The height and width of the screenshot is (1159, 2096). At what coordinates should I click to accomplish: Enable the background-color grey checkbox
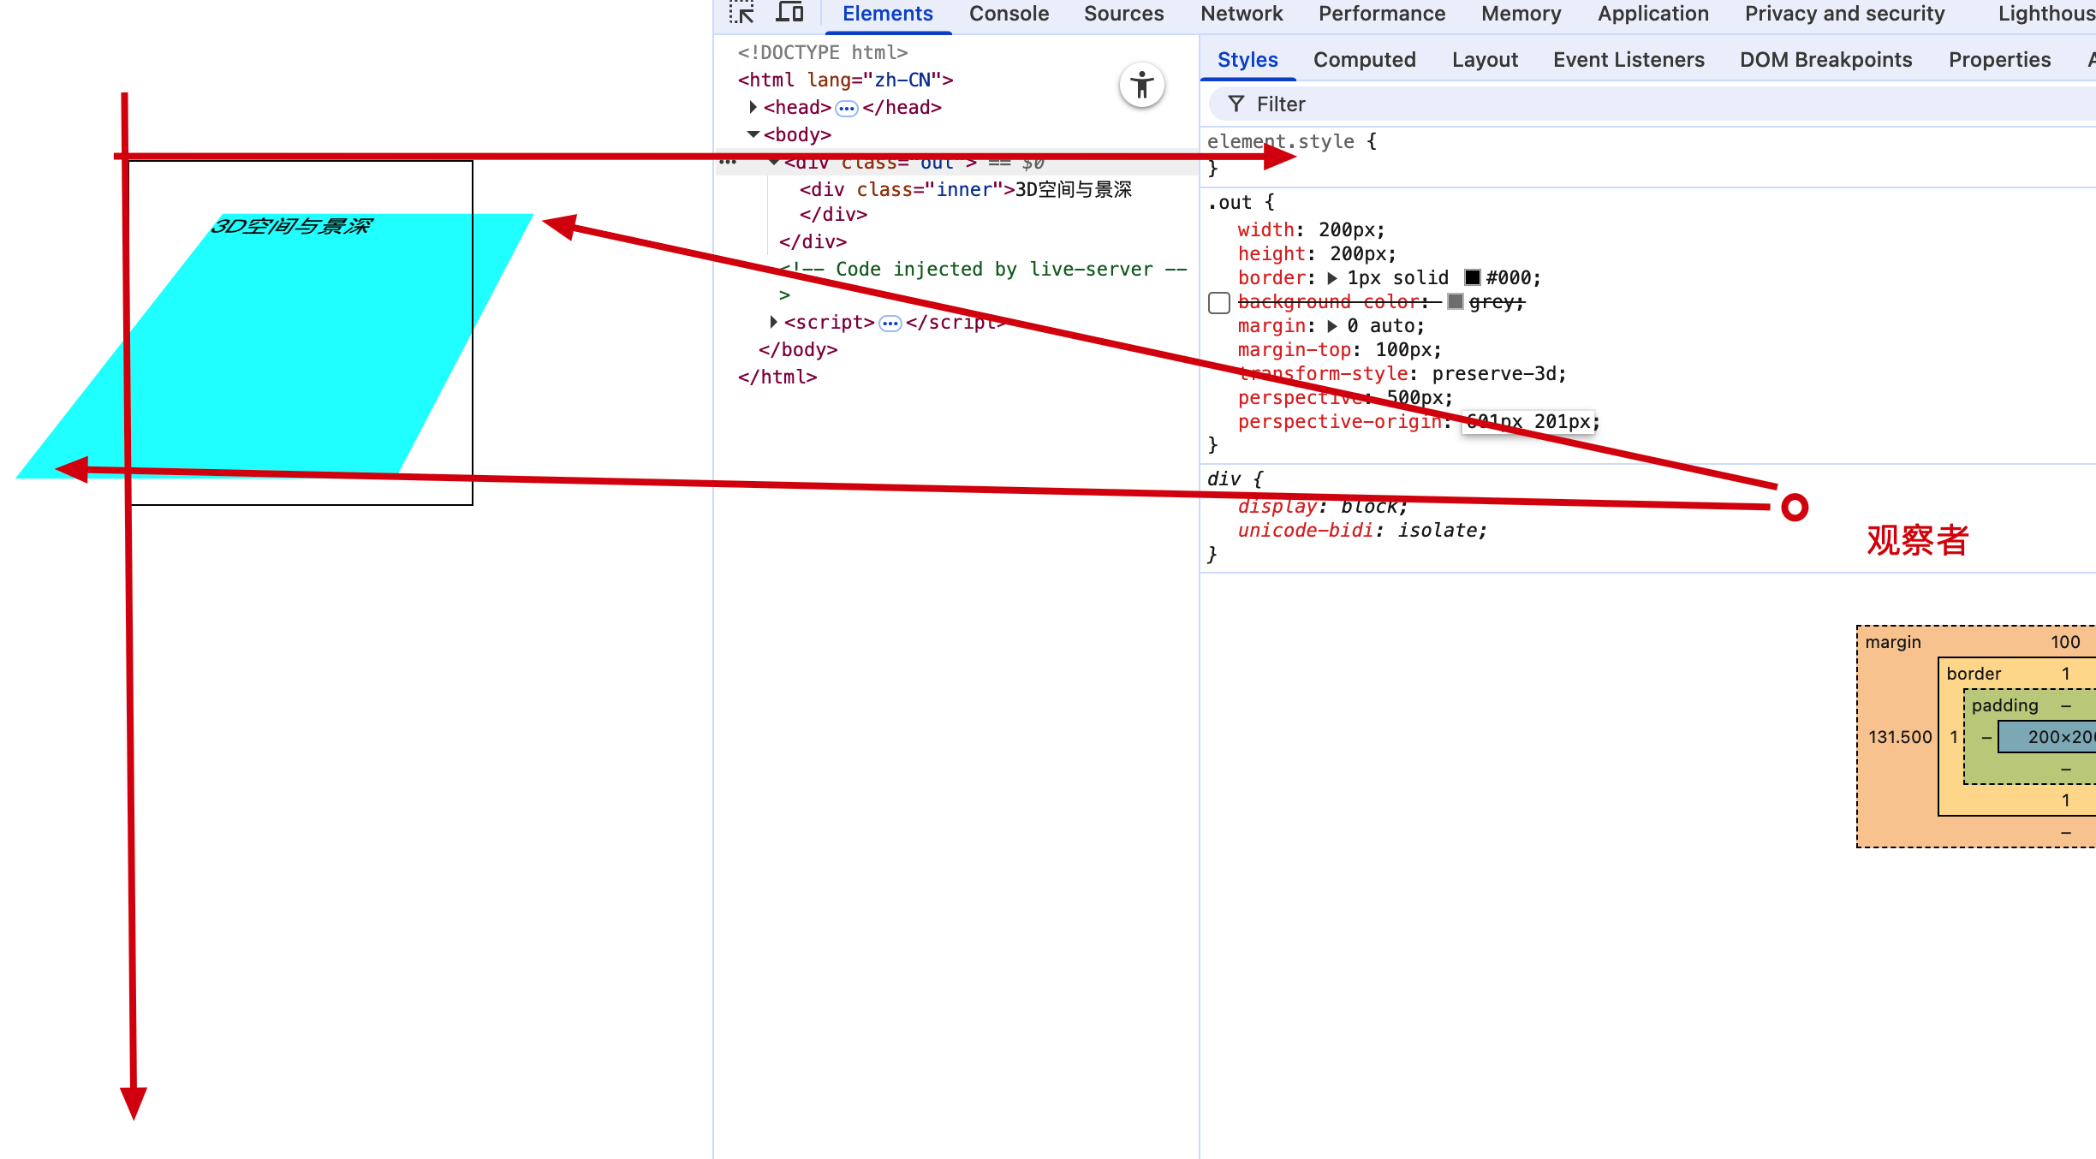click(1219, 303)
